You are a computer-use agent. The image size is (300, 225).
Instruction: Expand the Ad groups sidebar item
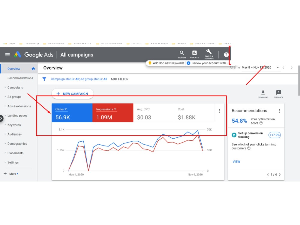point(5,97)
